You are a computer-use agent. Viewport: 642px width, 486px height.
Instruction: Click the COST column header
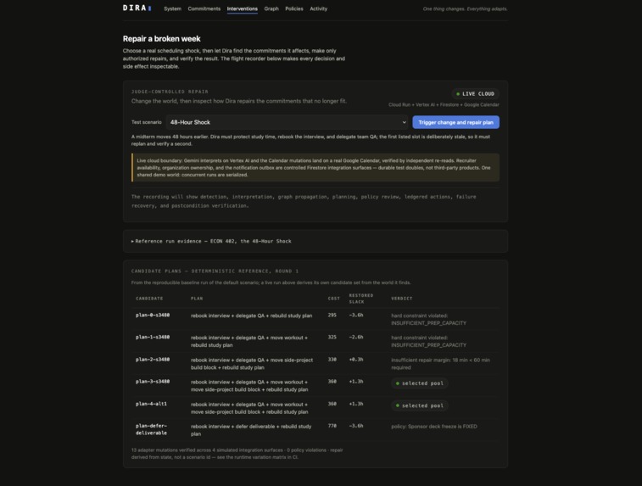tap(333, 299)
